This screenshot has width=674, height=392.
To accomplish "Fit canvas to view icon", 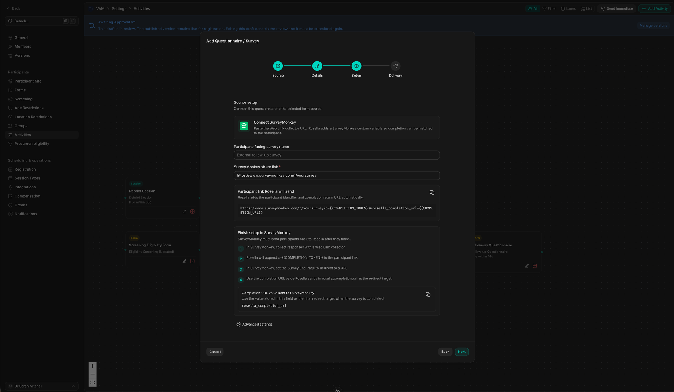I will coord(93,382).
